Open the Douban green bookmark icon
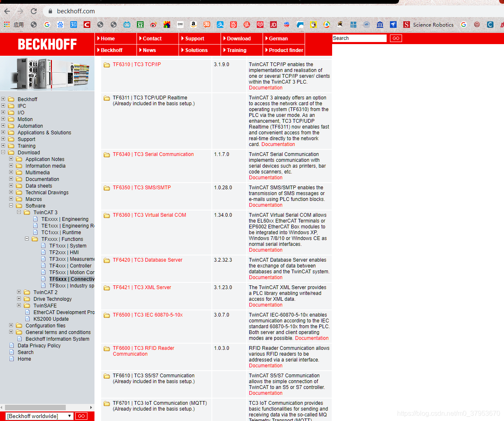The image size is (504, 421). click(140, 25)
